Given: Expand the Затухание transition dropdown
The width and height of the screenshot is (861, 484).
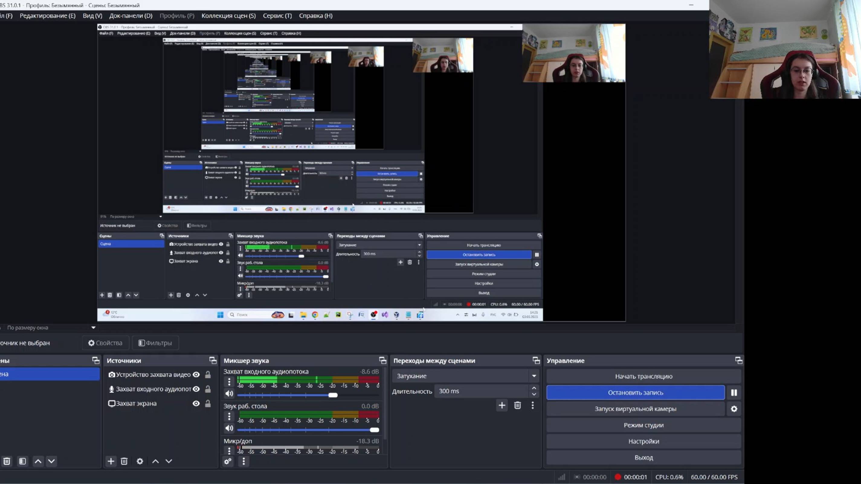Looking at the screenshot, I should click(x=534, y=376).
